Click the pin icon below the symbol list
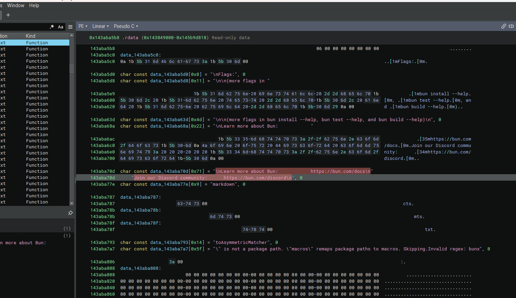This screenshot has height=298, width=516. coord(70,213)
